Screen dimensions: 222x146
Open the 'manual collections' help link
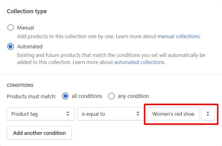178,36
